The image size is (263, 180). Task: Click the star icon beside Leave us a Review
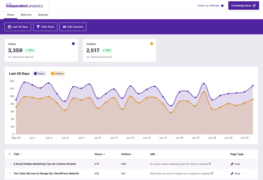point(222,6)
